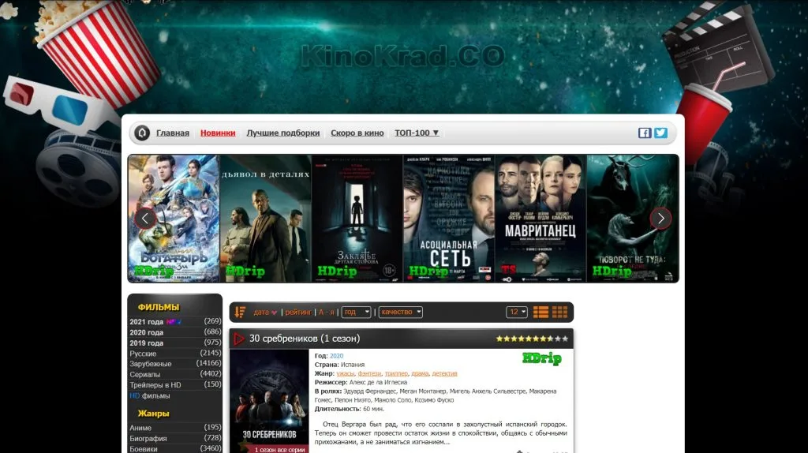The height and width of the screenshot is (453, 808).
Task: Open the items-per-page dropdown showing 12
Action: tap(517, 313)
